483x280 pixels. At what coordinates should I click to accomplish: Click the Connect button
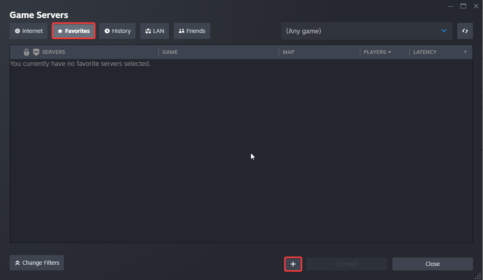pos(346,264)
